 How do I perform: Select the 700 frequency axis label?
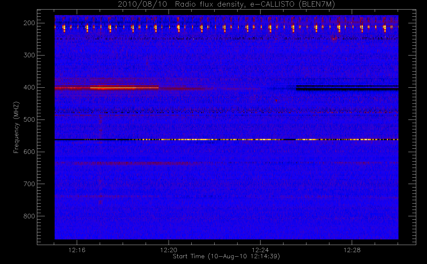click(x=29, y=184)
